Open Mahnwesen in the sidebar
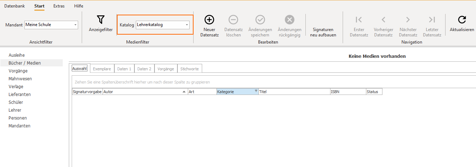Image resolution: width=476 pixels, height=167 pixels. click(20, 79)
